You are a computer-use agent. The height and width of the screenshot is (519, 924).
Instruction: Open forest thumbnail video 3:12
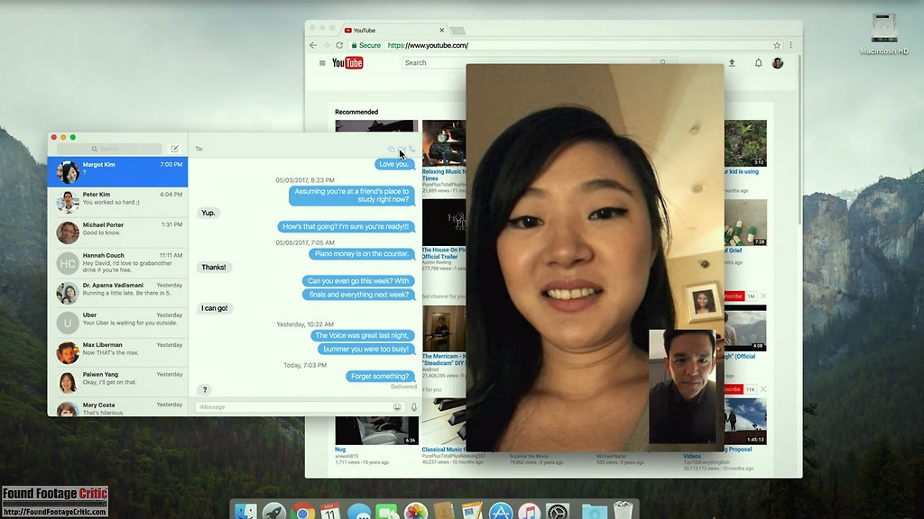click(x=745, y=143)
